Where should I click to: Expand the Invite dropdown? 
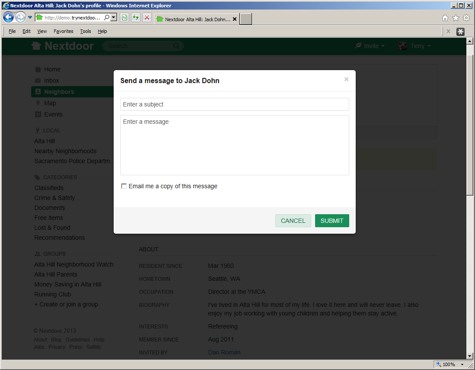370,46
